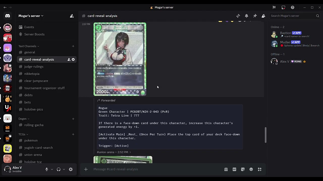Open the Apps launcher icon in message bar
The width and height of the screenshot is (323, 181).
[x=260, y=169]
